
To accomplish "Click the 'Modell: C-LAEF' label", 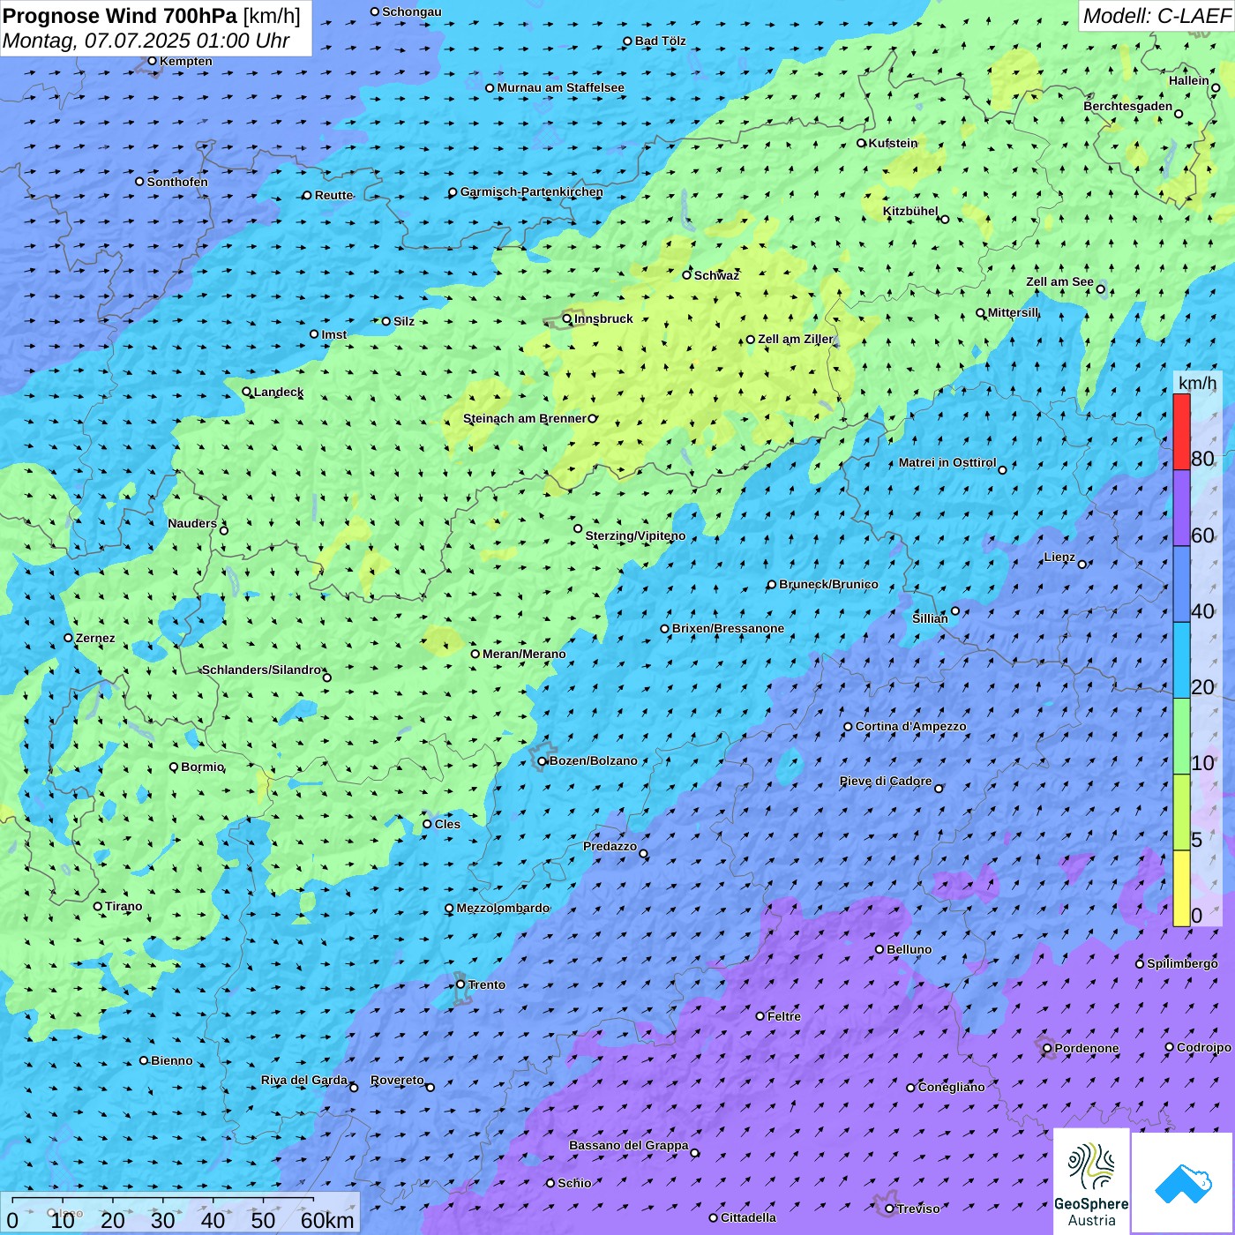I will (1156, 16).
